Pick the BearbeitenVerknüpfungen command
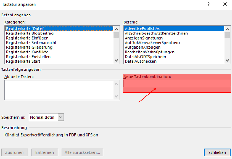 pyautogui.click(x=150, y=52)
